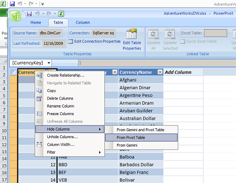Click the table select-all corner cell
Viewport: 236px width, 183px height.
[x=13, y=72]
